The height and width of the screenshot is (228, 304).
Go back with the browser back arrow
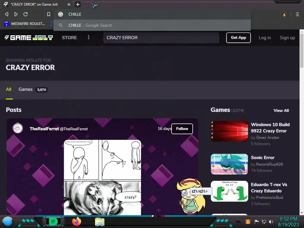coord(7,14)
